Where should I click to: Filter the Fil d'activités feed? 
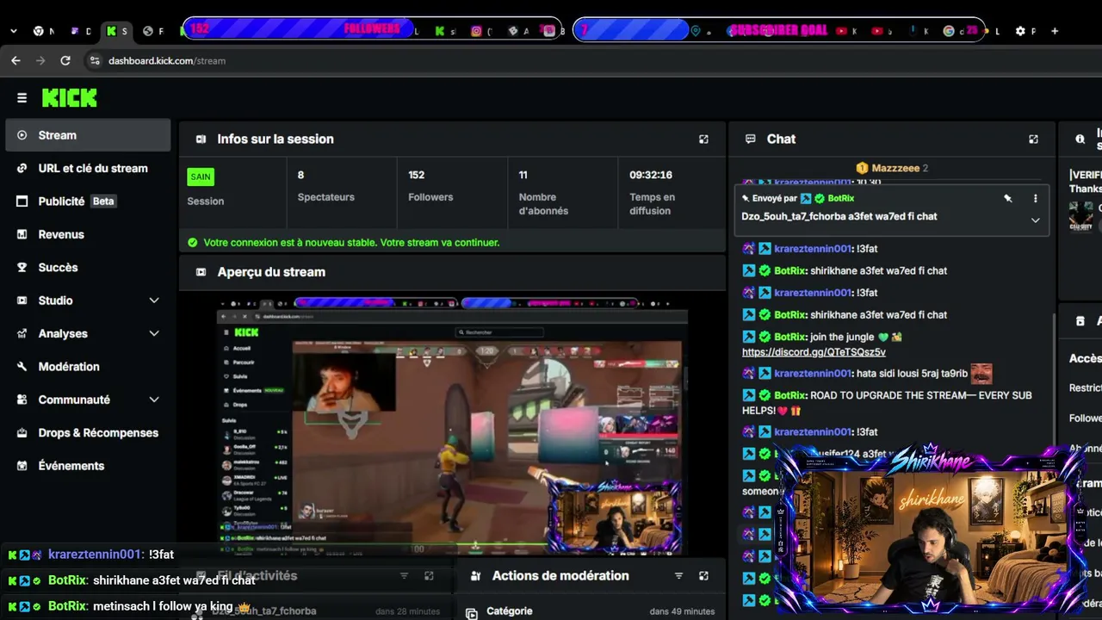click(404, 575)
